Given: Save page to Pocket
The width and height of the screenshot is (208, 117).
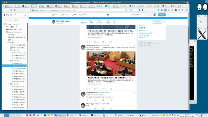Looking at the screenshot, I should (139, 10).
